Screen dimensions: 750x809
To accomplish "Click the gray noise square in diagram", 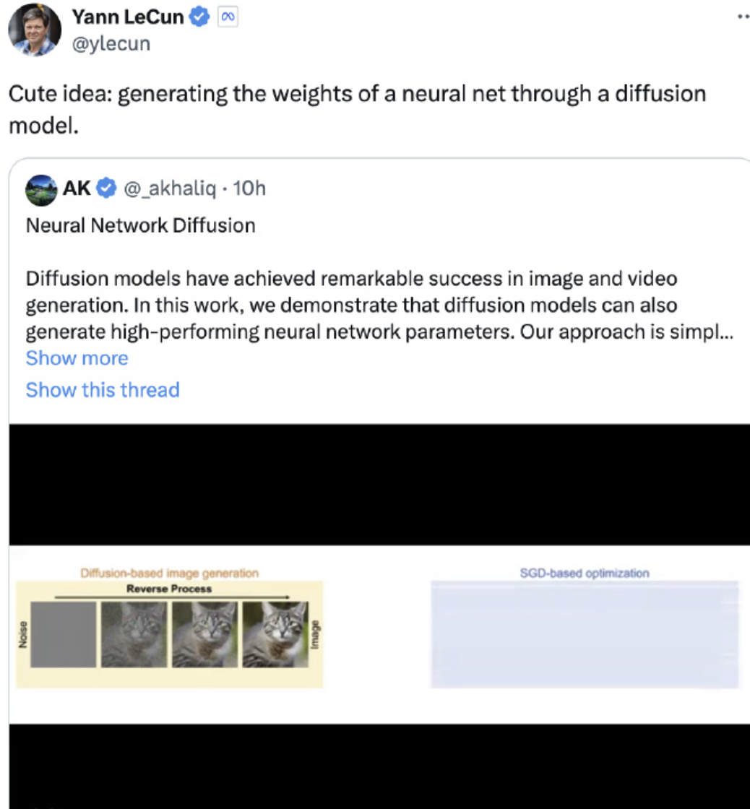I will click(63, 634).
